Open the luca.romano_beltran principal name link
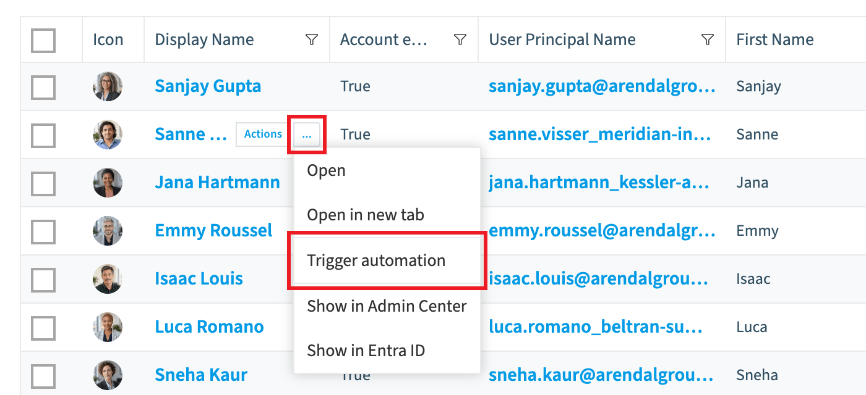Screen dimensions: 866x395 pyautogui.click(x=595, y=327)
